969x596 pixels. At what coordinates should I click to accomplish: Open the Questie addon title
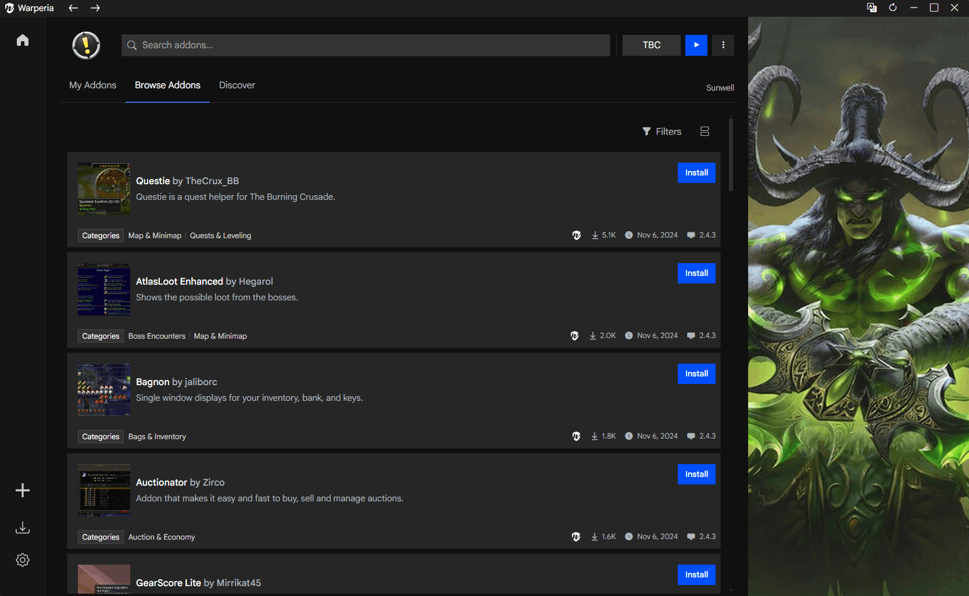coord(153,181)
